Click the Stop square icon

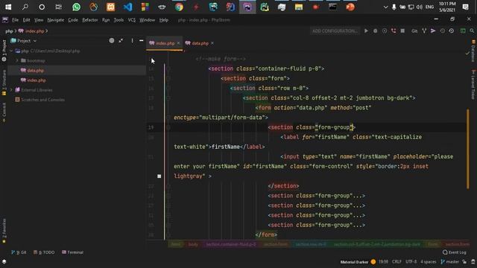[402, 31]
